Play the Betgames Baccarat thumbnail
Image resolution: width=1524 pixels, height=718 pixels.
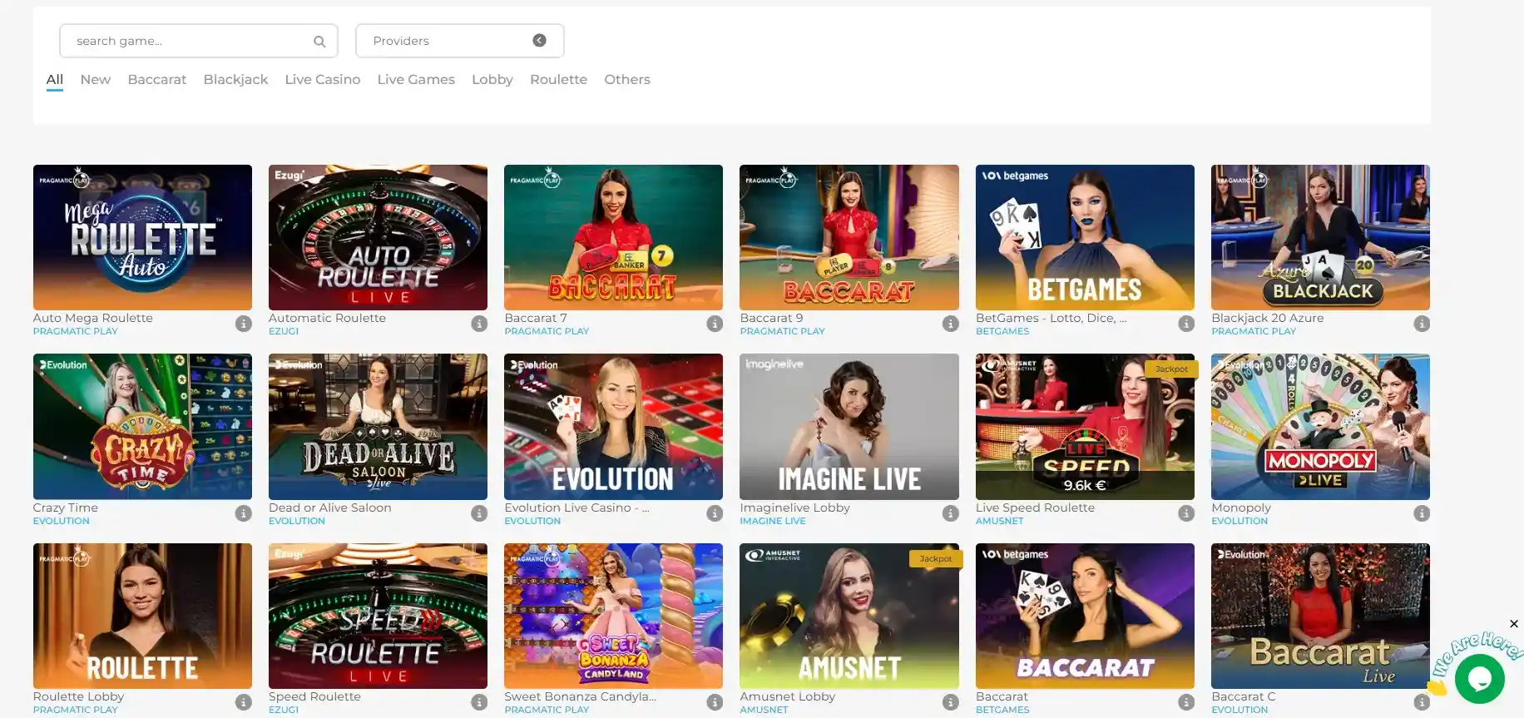click(1085, 616)
